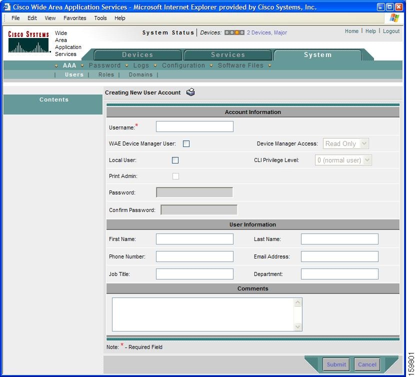
Task: Open the Edit menu
Action: 32,18
